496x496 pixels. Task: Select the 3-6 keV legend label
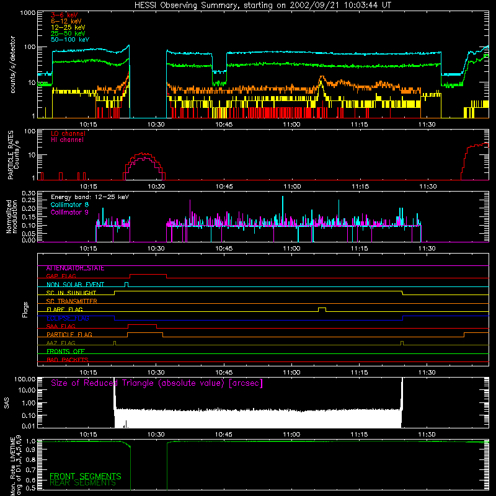pyautogui.click(x=64, y=15)
